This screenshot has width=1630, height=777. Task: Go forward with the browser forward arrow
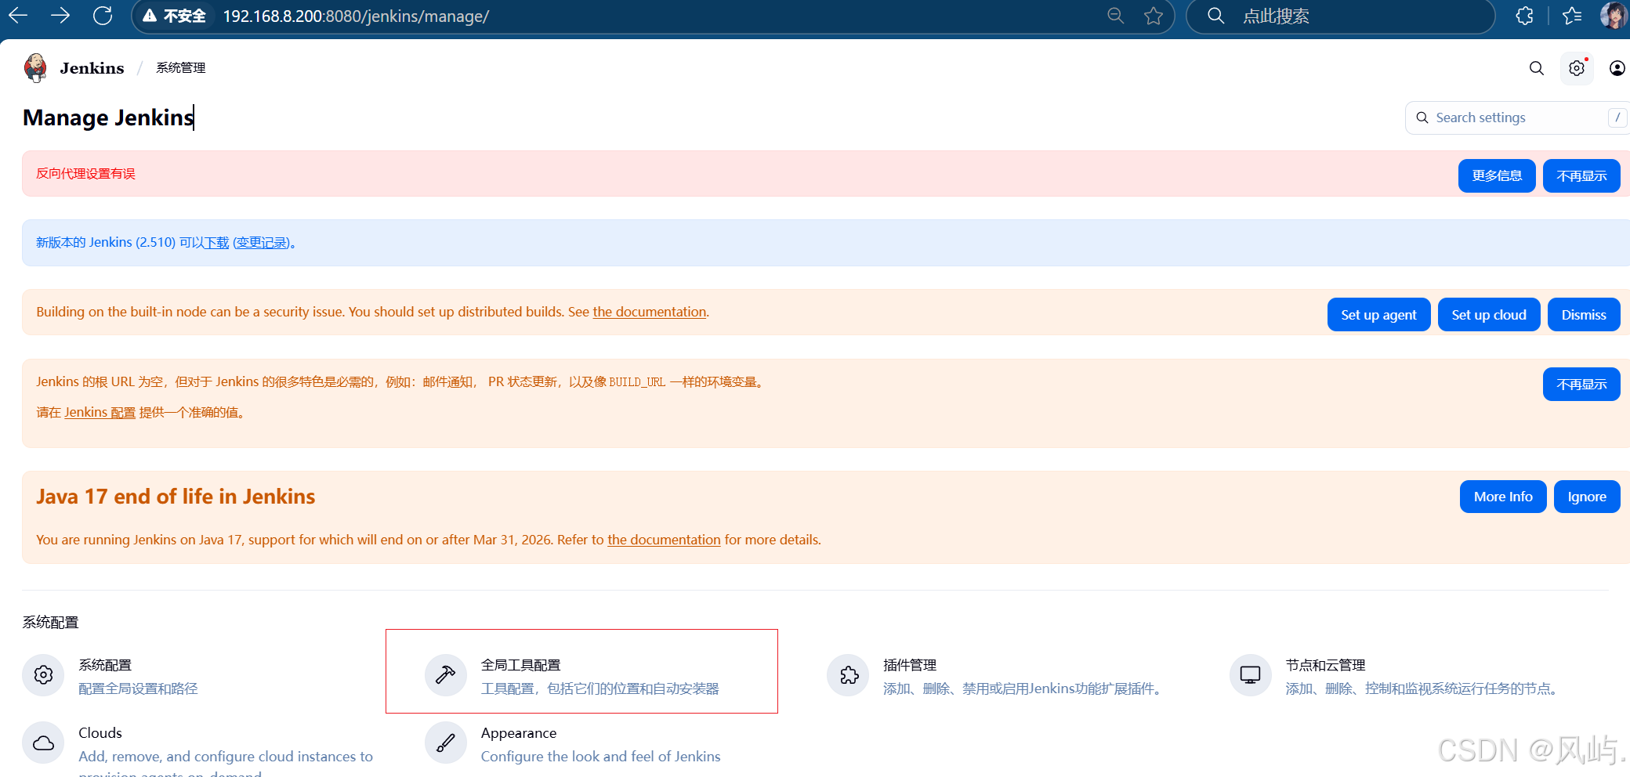[60, 16]
